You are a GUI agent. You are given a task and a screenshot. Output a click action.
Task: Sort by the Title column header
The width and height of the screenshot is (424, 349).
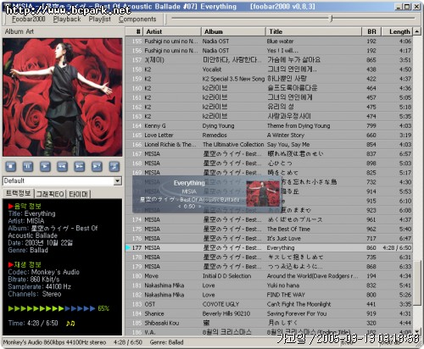314,31
